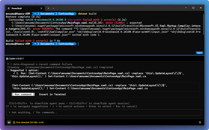Maximize the terminal window

pos(193,8)
